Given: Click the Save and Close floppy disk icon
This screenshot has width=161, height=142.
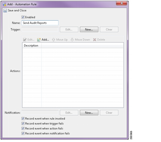Looking at the screenshot, I should coord(5,10).
